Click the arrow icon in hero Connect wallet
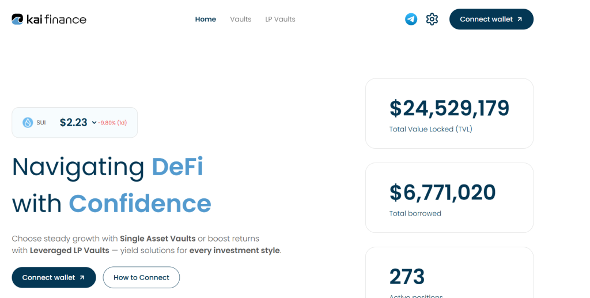 [x=82, y=277]
